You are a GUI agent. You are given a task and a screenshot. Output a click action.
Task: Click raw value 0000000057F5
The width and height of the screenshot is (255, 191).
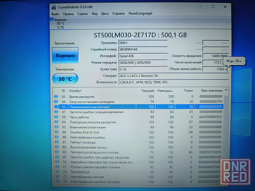click(x=210, y=102)
